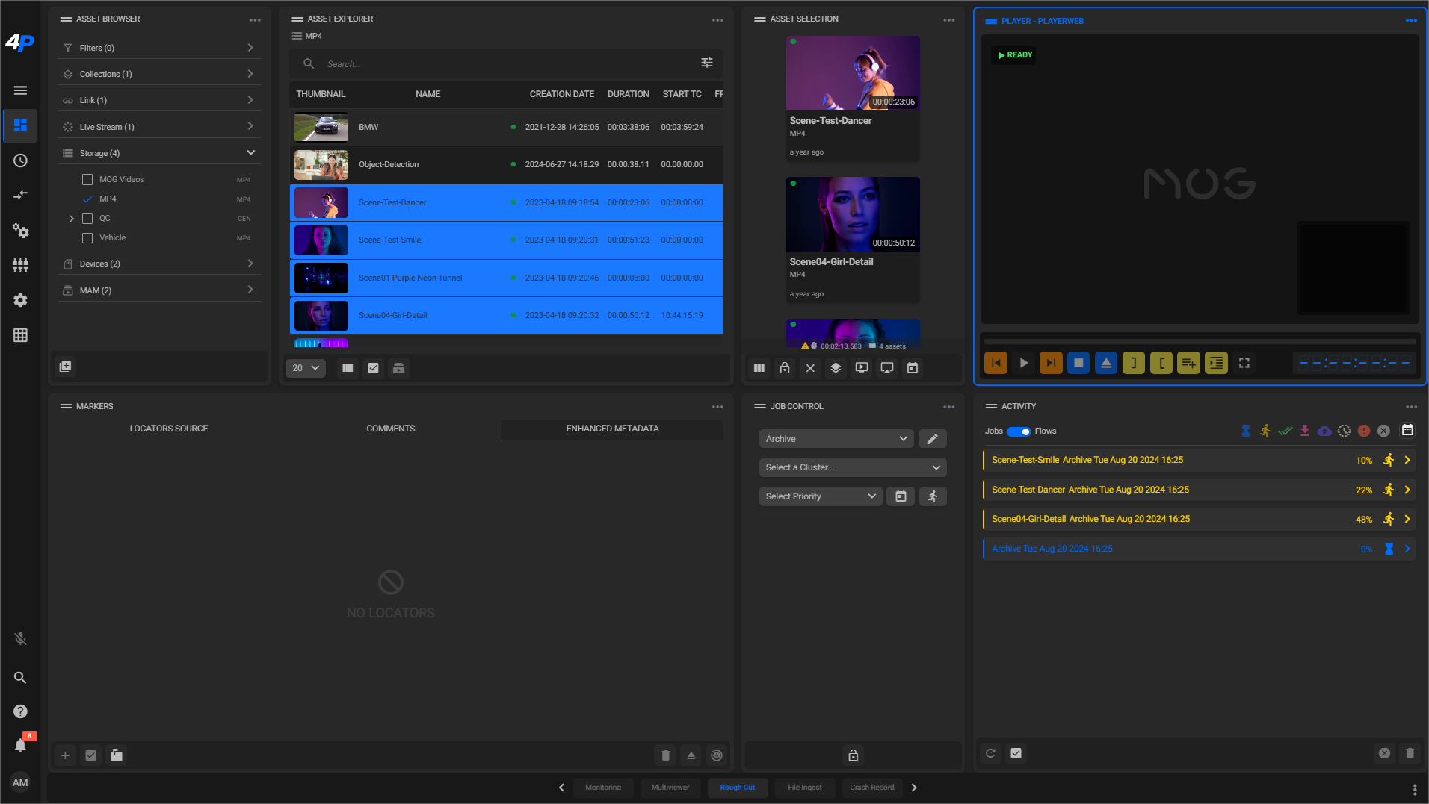Click select-all checkbox in Asset Explorer toolbar
Viewport: 1429px width, 804px height.
(373, 368)
